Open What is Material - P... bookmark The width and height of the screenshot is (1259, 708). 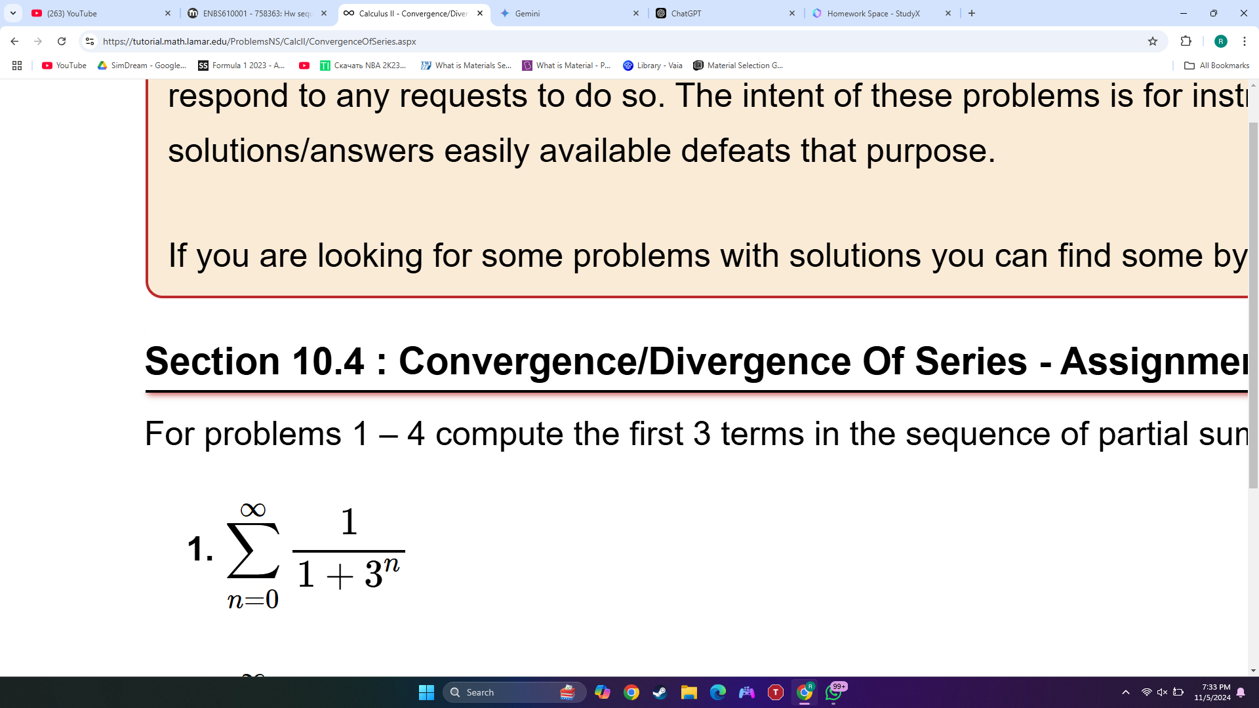click(x=567, y=66)
